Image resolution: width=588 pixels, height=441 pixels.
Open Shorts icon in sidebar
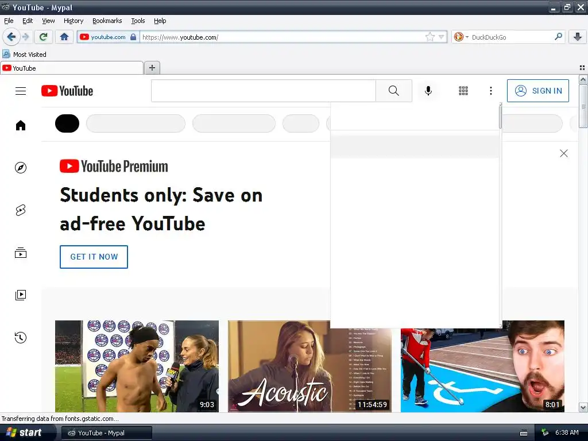click(21, 210)
